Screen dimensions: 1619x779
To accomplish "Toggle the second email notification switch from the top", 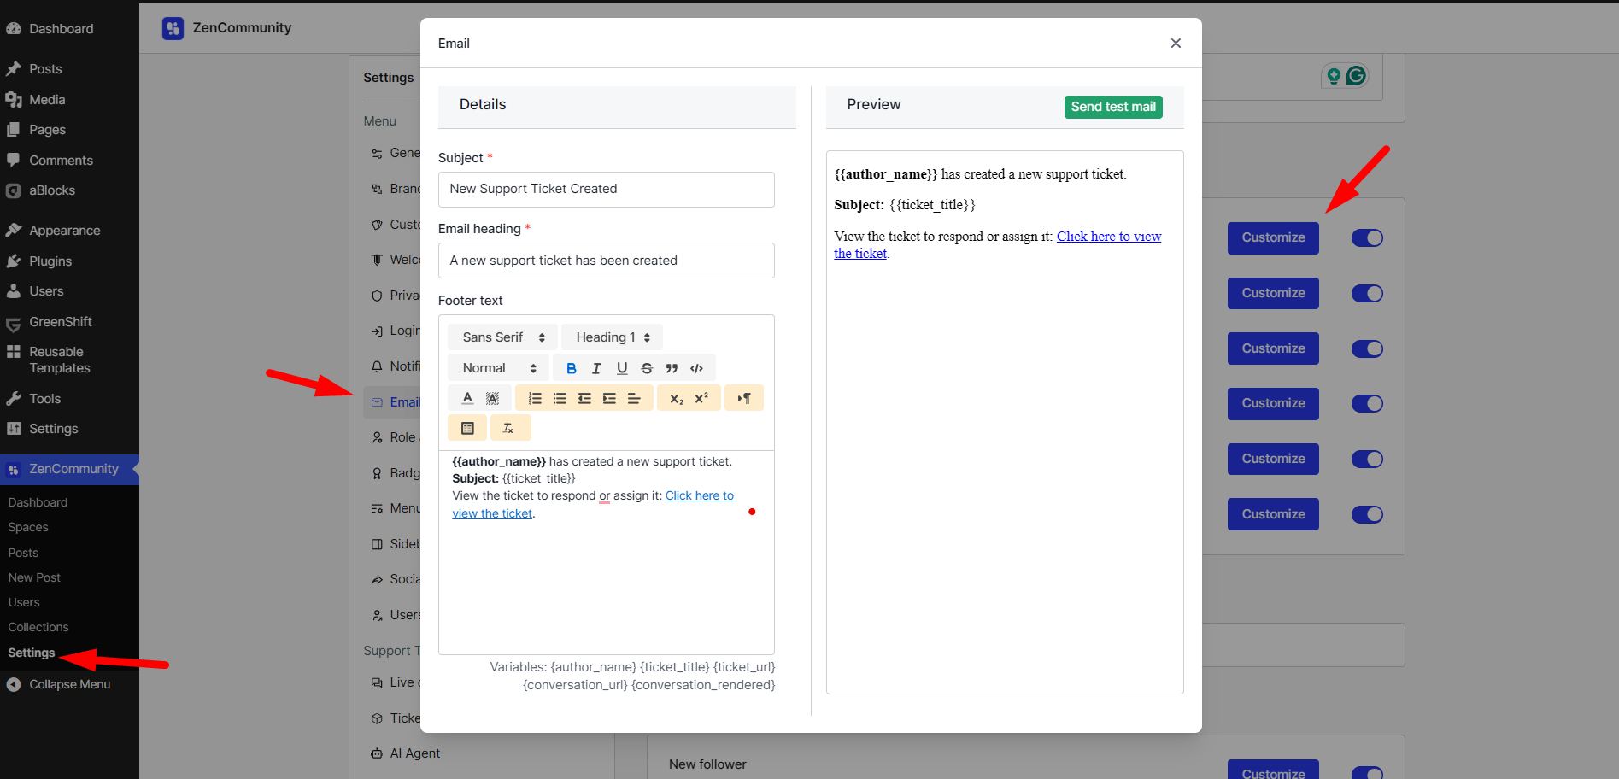I will [1367, 294].
